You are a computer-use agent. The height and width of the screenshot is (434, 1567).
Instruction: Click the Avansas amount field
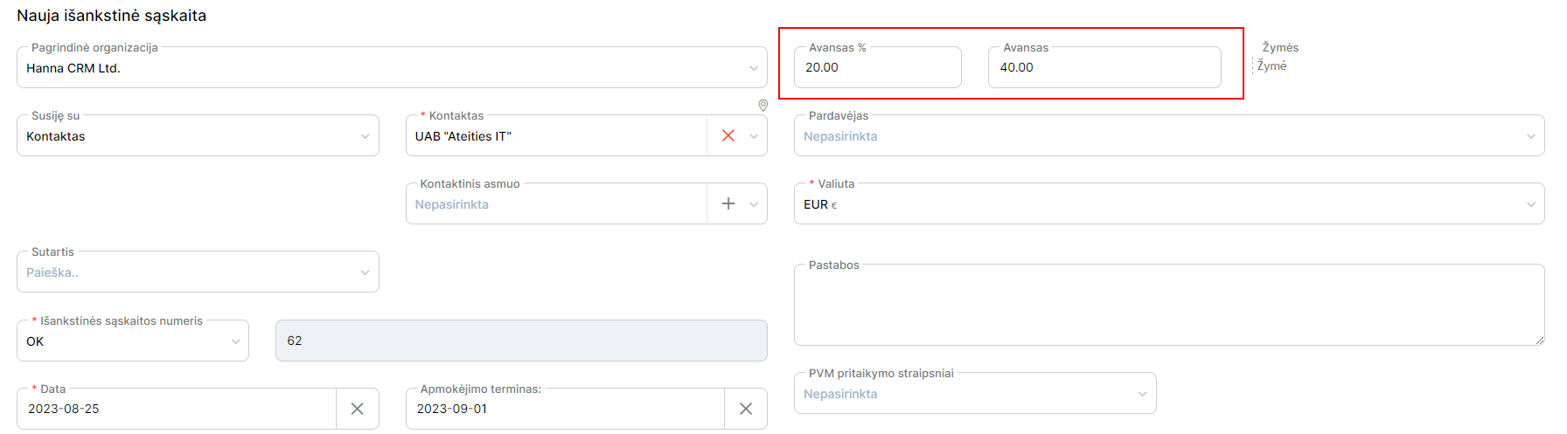point(1104,67)
